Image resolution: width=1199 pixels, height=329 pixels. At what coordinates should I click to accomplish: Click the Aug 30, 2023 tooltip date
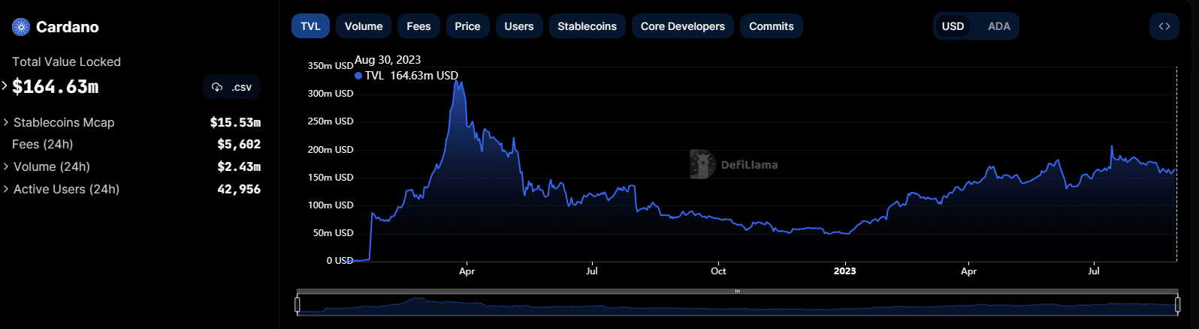point(388,60)
